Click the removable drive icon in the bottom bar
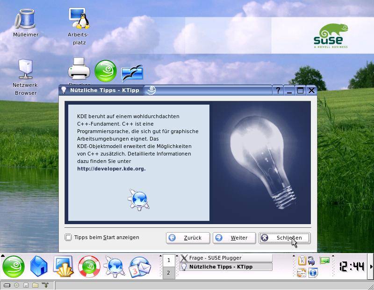Screen dimensions: 374x290 click(x=7, y=285)
